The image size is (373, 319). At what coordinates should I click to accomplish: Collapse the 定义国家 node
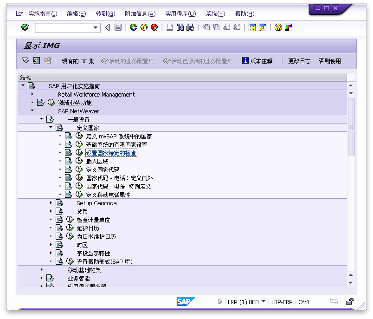click(x=51, y=127)
